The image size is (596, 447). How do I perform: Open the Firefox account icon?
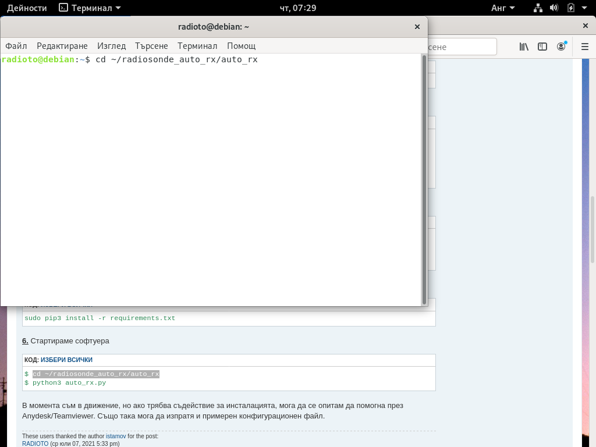coord(562,47)
